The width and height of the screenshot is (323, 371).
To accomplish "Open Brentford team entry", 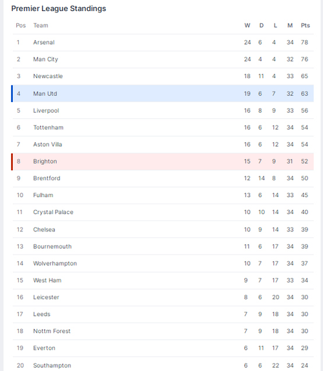I will click(163, 178).
